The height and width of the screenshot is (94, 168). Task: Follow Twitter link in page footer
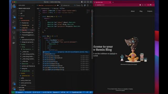tap(131, 89)
